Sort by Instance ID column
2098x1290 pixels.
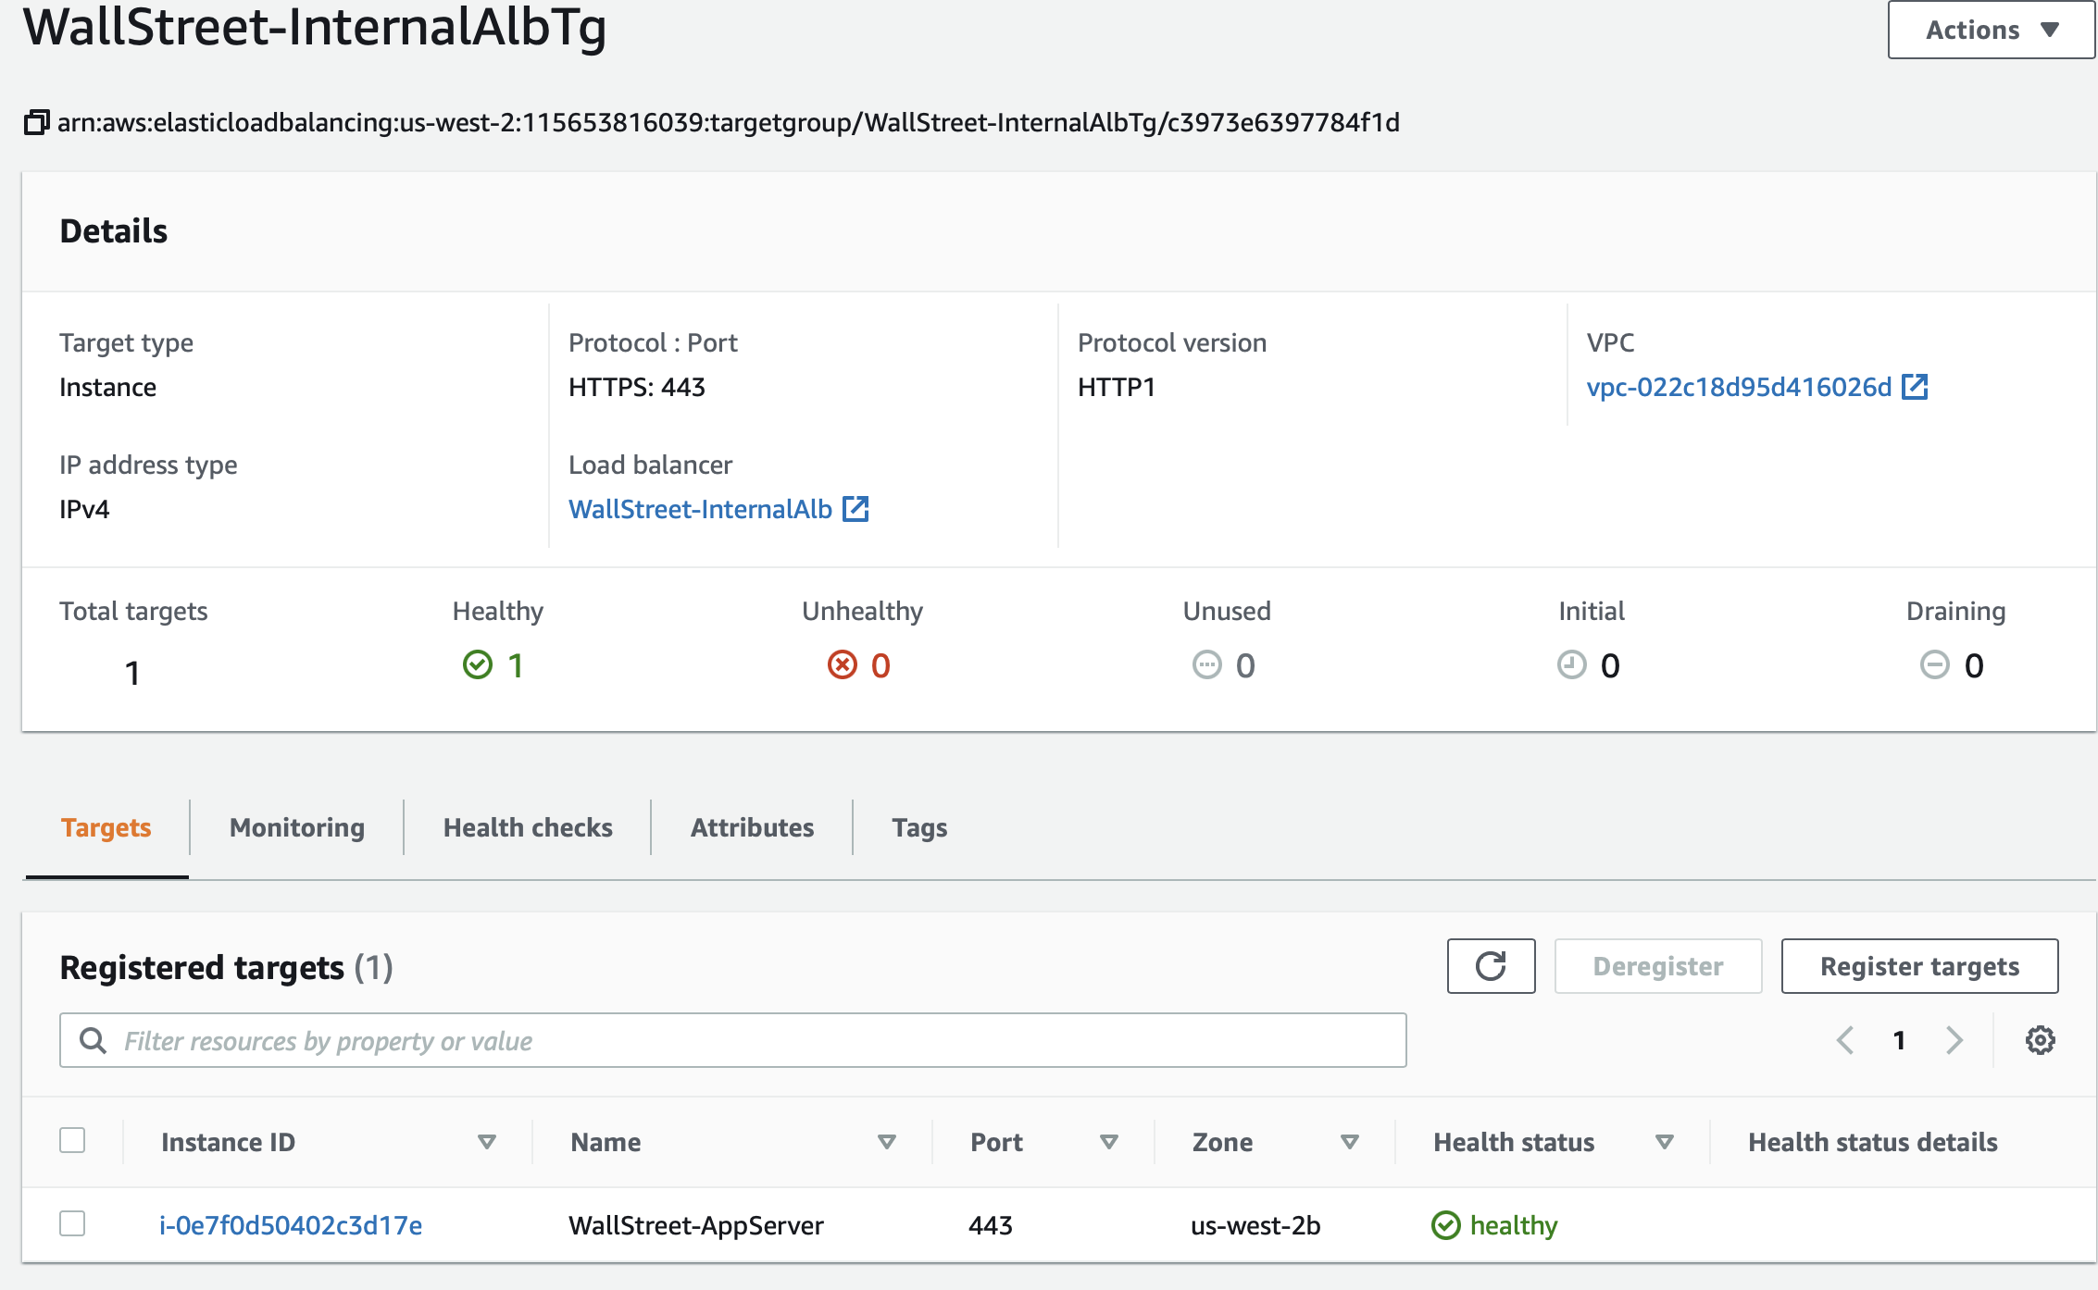(487, 1142)
